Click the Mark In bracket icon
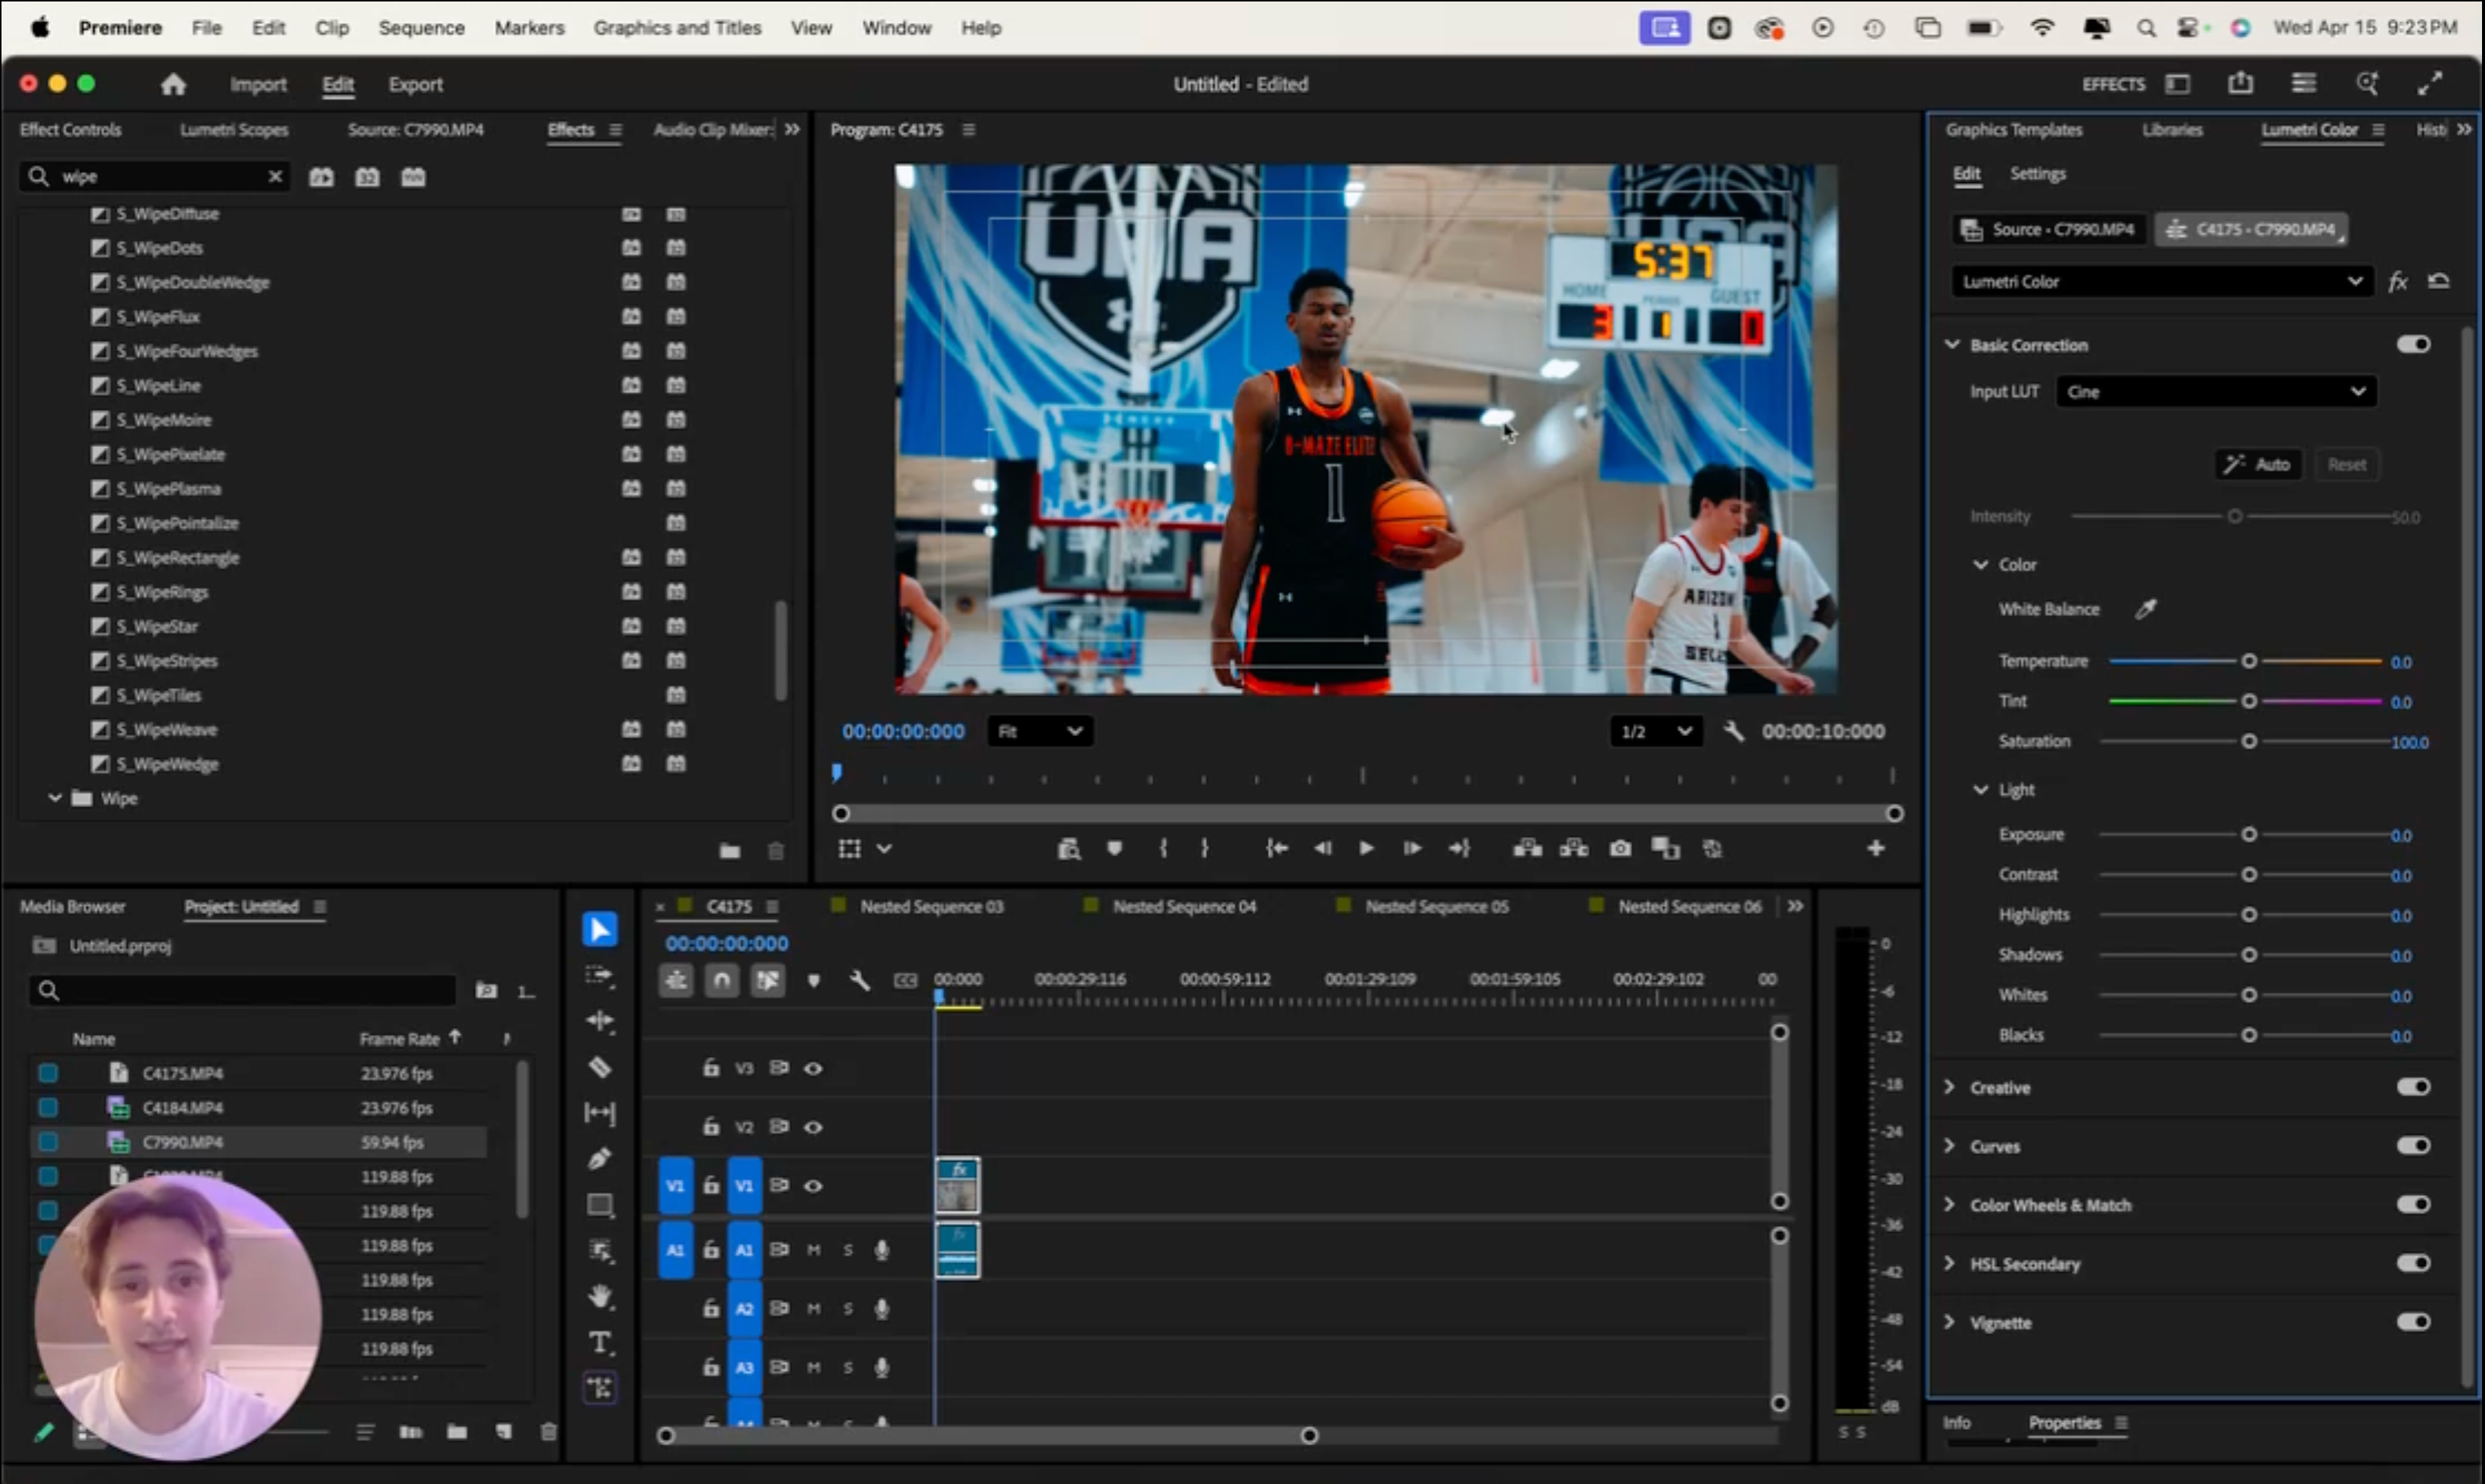 1162,848
